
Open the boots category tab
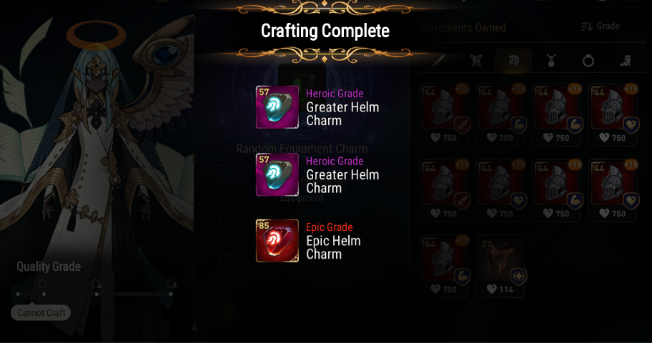[x=626, y=61]
